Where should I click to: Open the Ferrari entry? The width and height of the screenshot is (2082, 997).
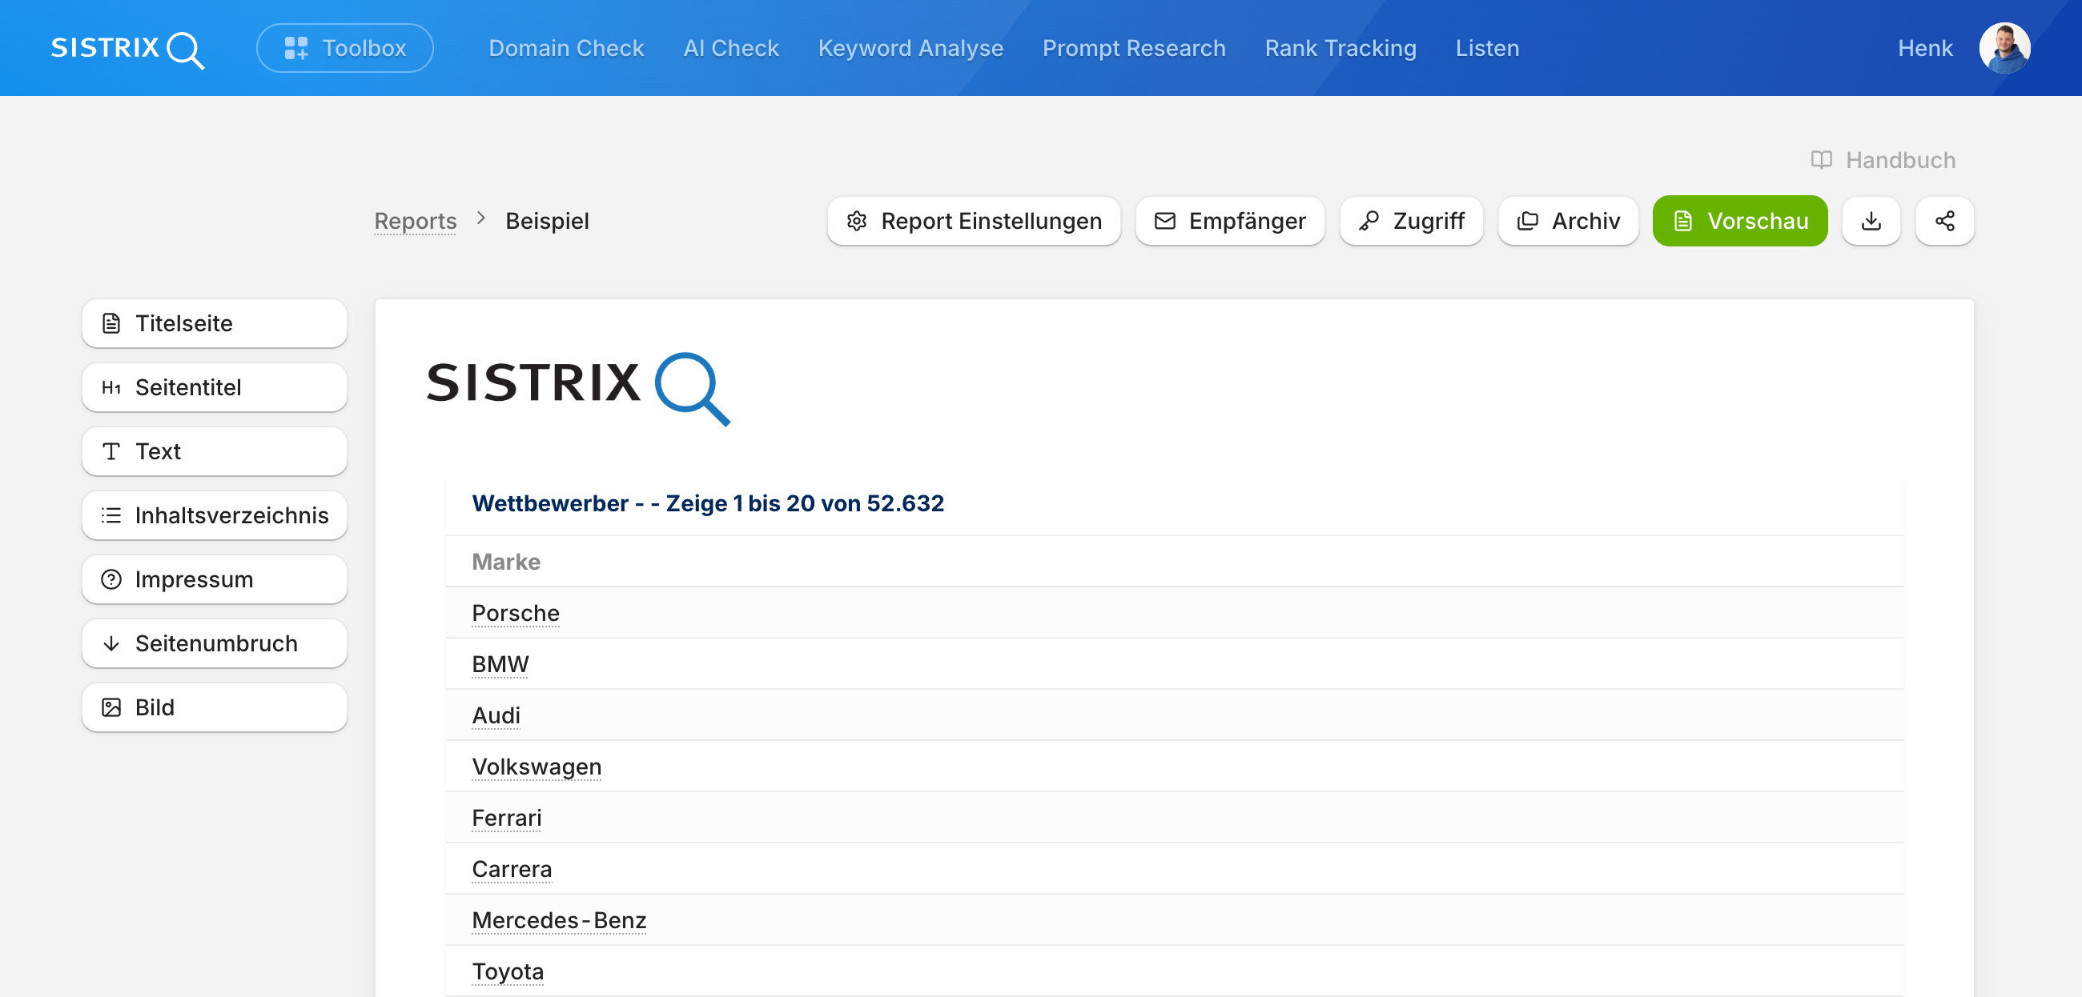click(507, 818)
